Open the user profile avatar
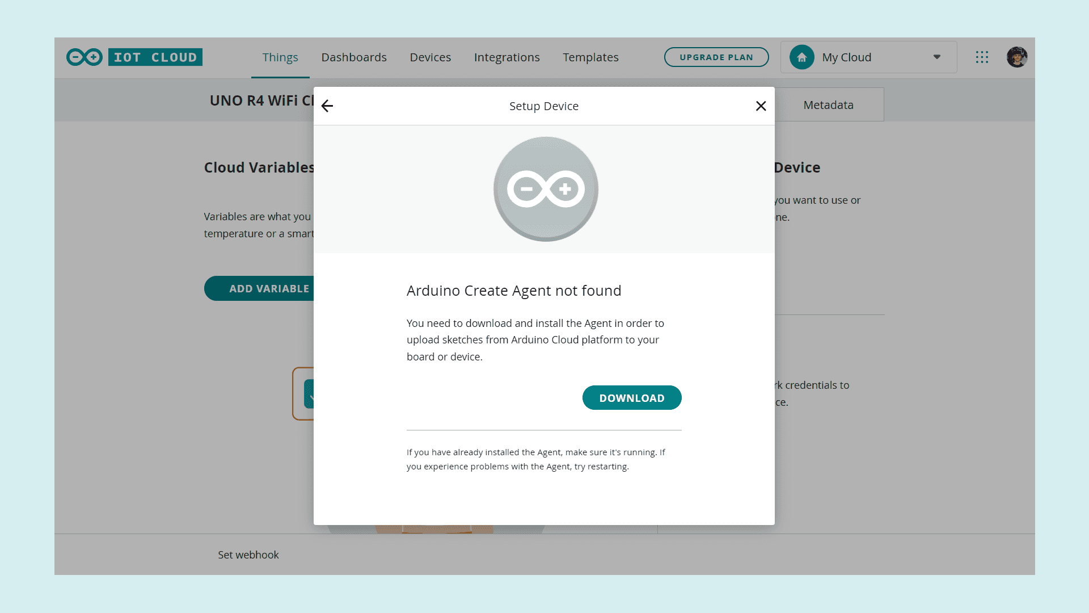The height and width of the screenshot is (613, 1089). (1016, 57)
